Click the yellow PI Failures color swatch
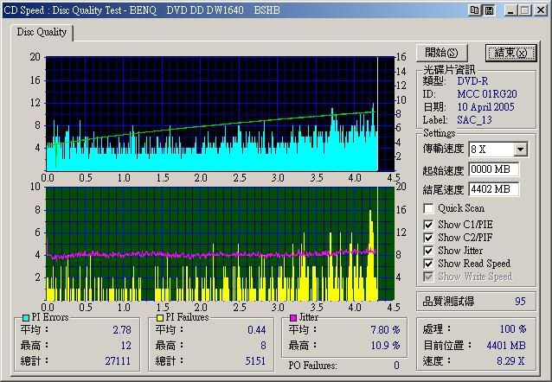Viewport: 552px width, 382px height. coord(160,318)
